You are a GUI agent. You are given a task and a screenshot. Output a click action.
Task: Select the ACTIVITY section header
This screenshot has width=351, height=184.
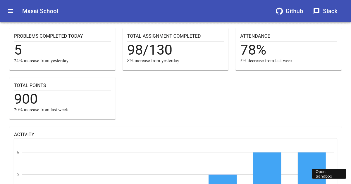click(24, 134)
